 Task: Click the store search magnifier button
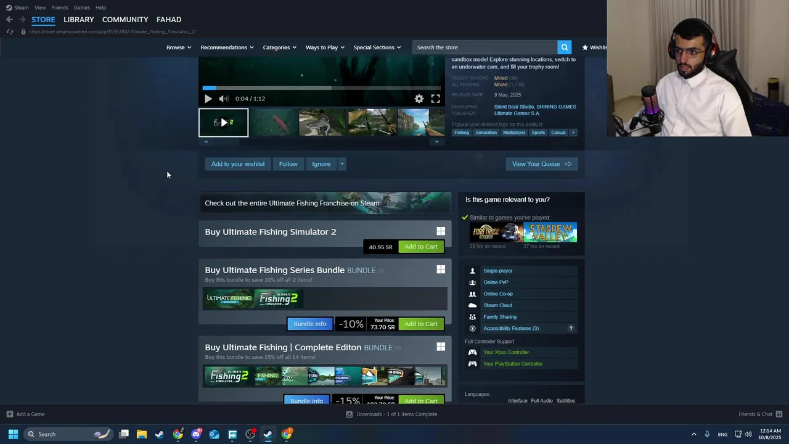pos(564,47)
